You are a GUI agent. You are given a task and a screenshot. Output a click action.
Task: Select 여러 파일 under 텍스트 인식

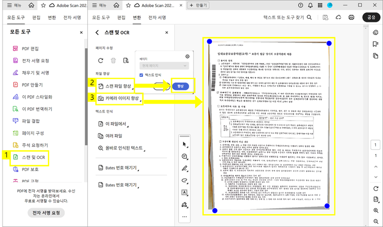(110, 136)
